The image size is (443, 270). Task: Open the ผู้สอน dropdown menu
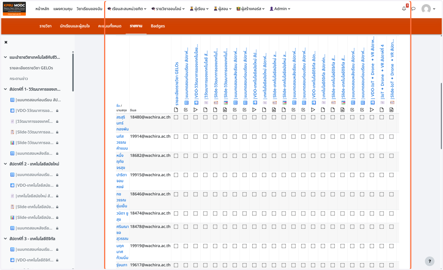point(223,9)
